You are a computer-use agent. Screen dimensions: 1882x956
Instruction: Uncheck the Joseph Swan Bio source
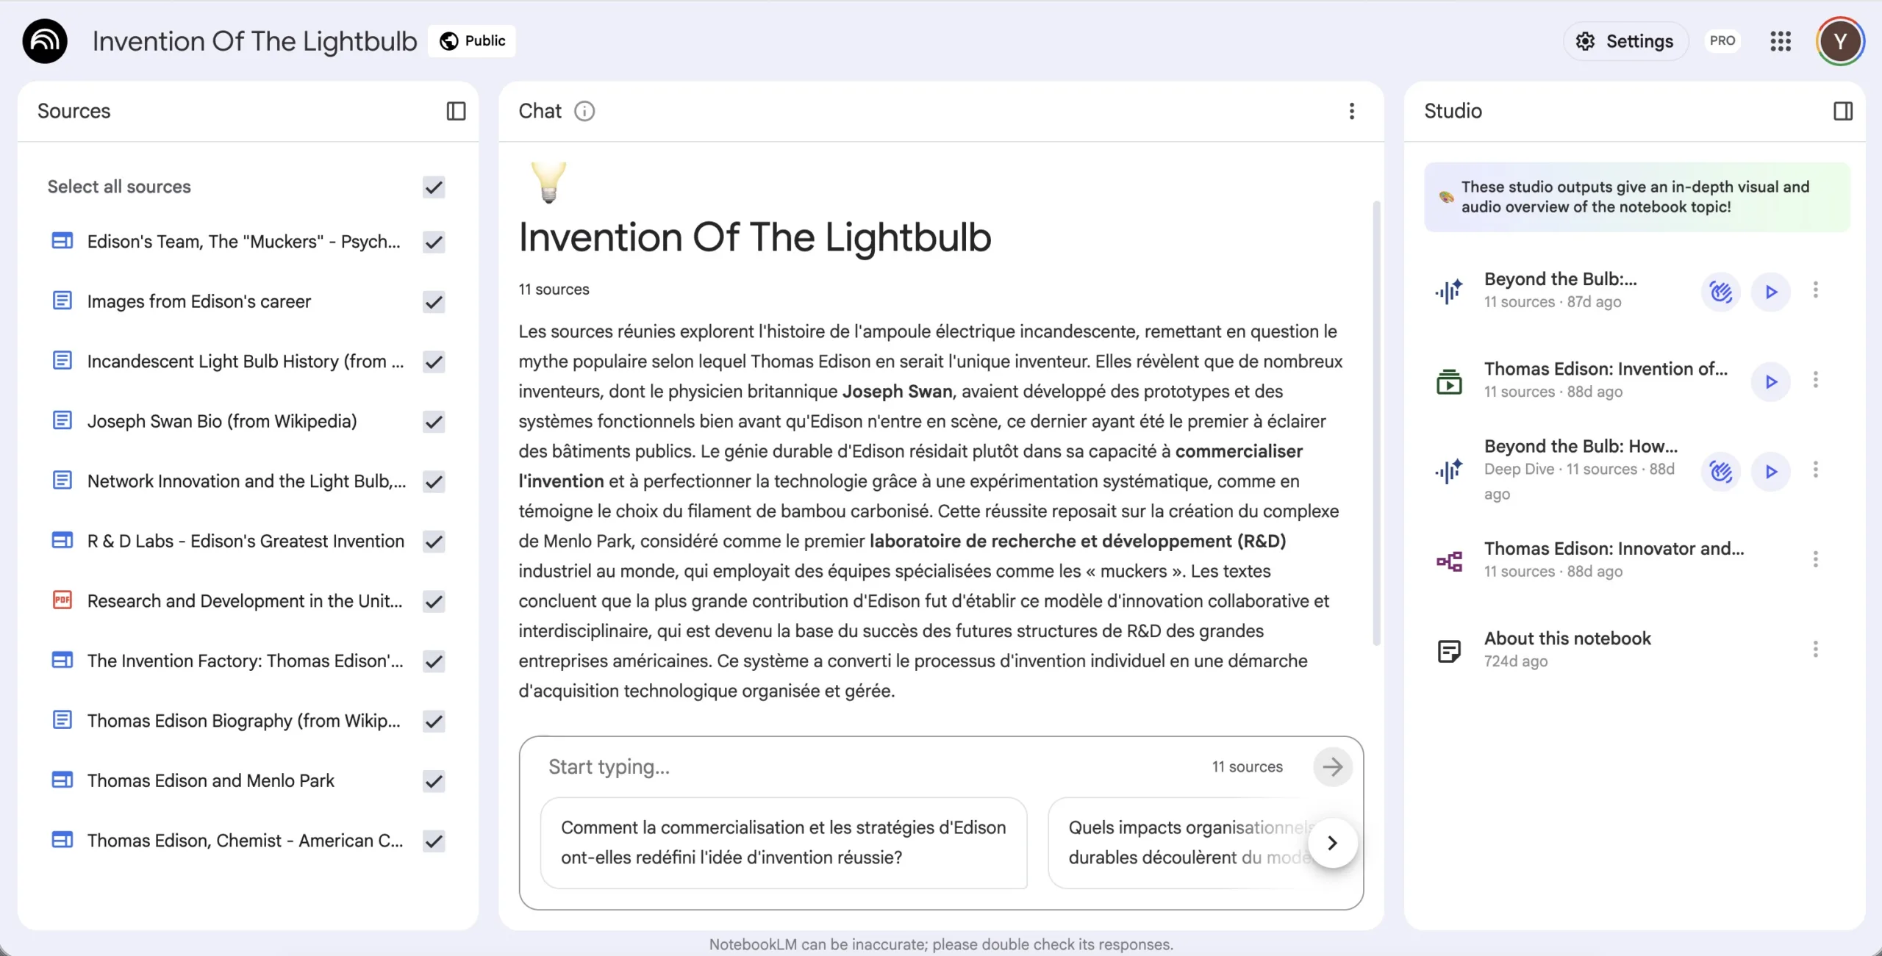pyautogui.click(x=434, y=422)
